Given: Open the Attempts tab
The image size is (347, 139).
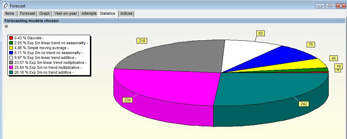Looking at the screenshot, I should 89,13.
